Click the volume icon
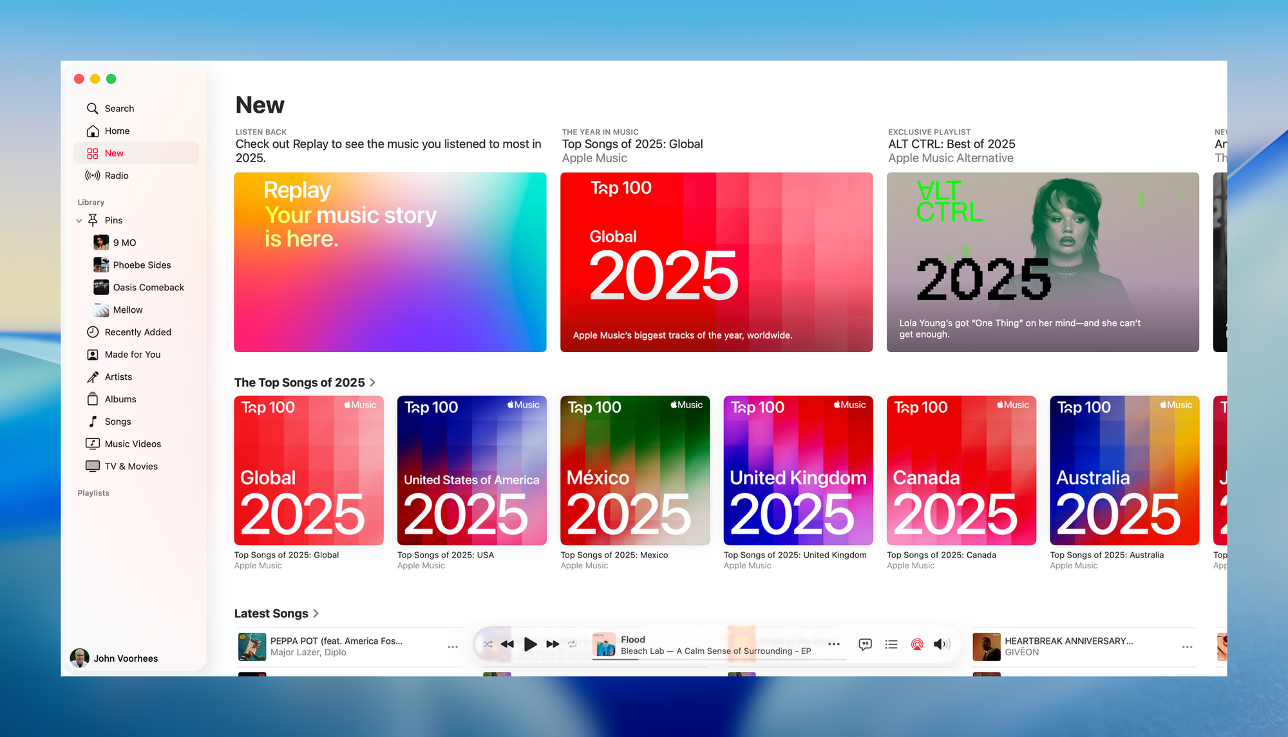Screen dimensions: 1288x737 click(x=942, y=644)
